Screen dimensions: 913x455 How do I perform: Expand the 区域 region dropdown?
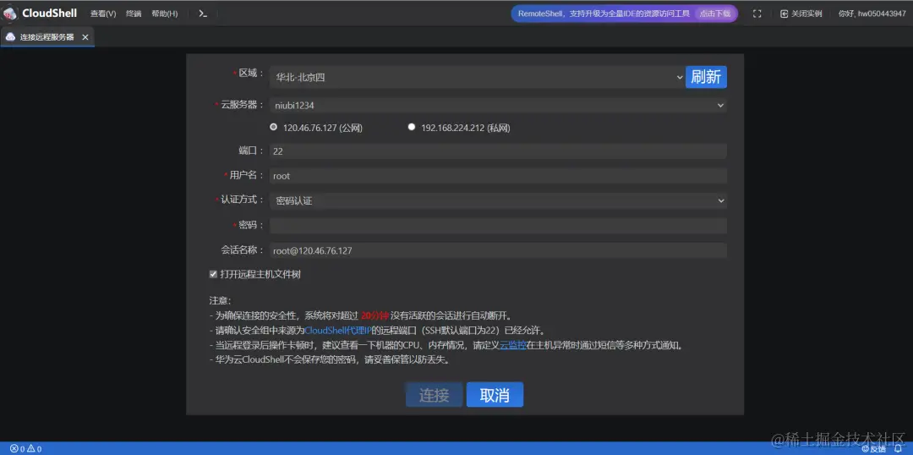point(477,77)
